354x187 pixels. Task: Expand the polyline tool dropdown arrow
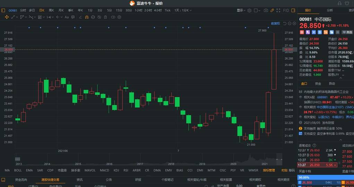pos(26,17)
